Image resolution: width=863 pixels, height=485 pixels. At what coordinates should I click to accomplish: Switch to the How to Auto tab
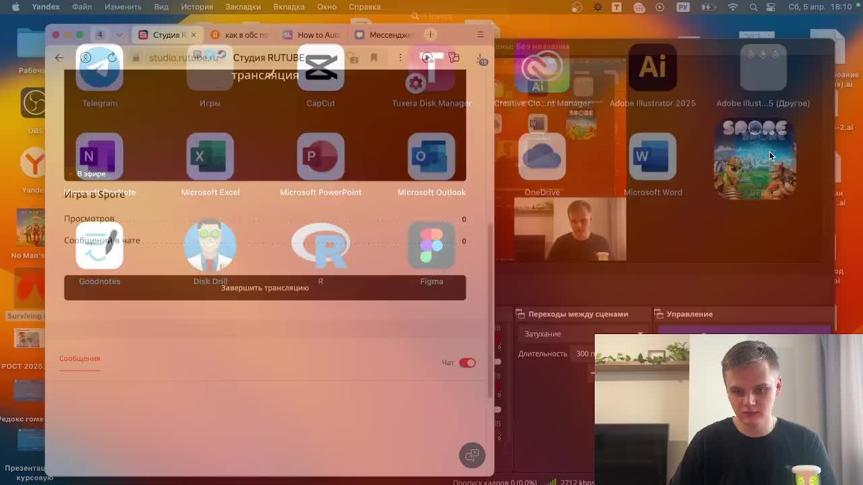coord(313,34)
